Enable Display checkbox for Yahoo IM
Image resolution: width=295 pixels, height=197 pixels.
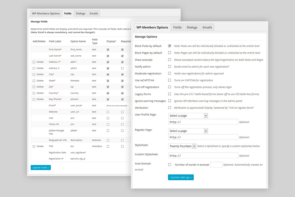[108, 124]
